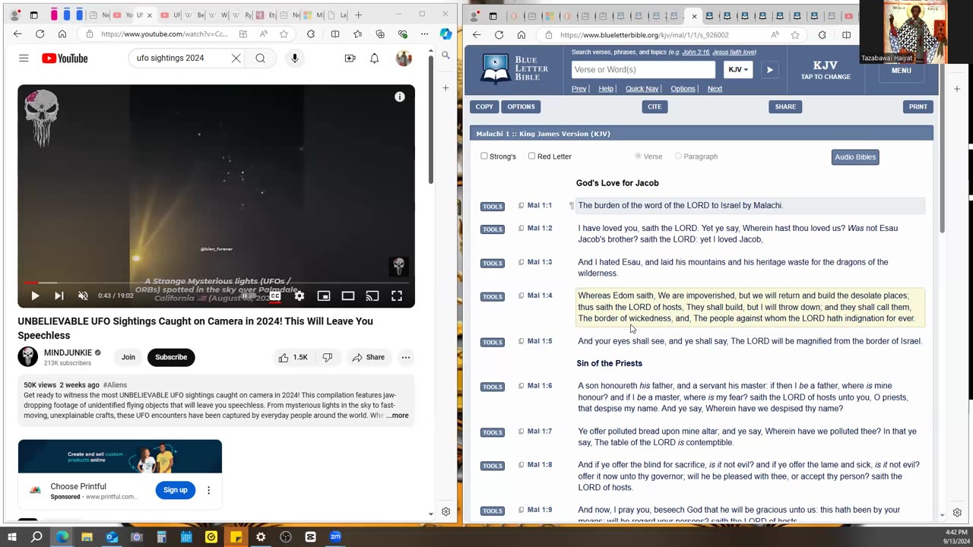Image resolution: width=973 pixels, height=547 pixels.
Task: Enable the Strong's checkbox
Action: 484,157
